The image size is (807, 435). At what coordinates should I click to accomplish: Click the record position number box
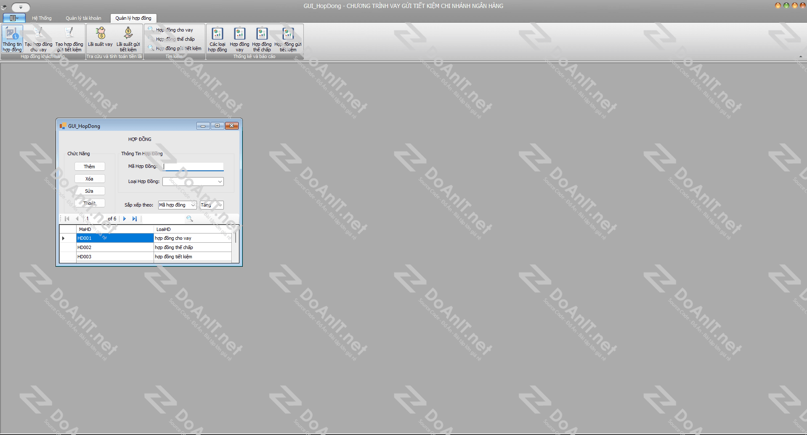pyautogui.click(x=94, y=219)
